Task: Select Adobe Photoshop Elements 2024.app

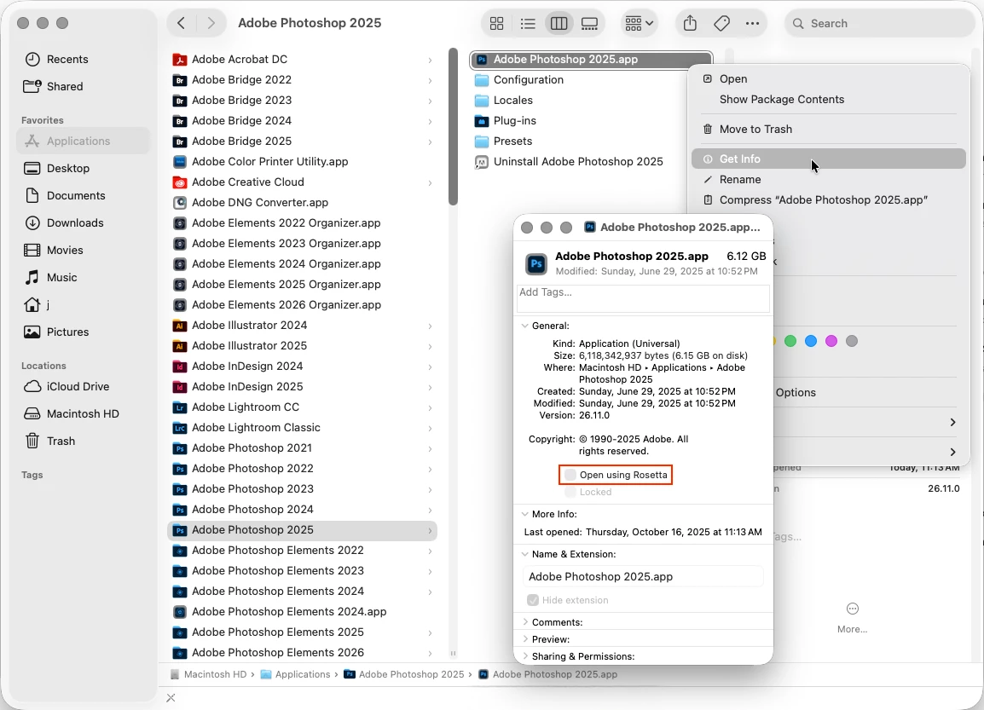Action: click(303, 611)
